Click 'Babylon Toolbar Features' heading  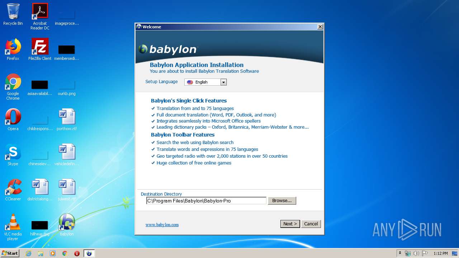click(183, 135)
